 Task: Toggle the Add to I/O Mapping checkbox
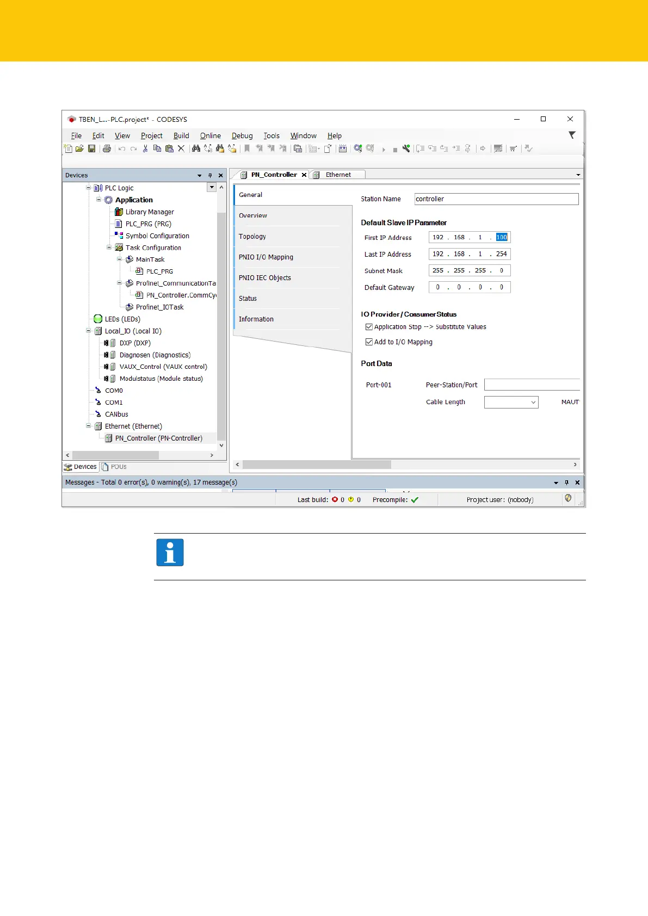pos(369,342)
